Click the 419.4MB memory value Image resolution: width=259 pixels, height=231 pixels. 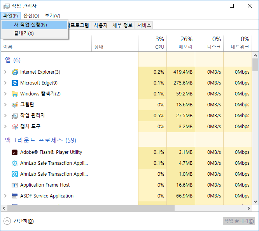183,72
